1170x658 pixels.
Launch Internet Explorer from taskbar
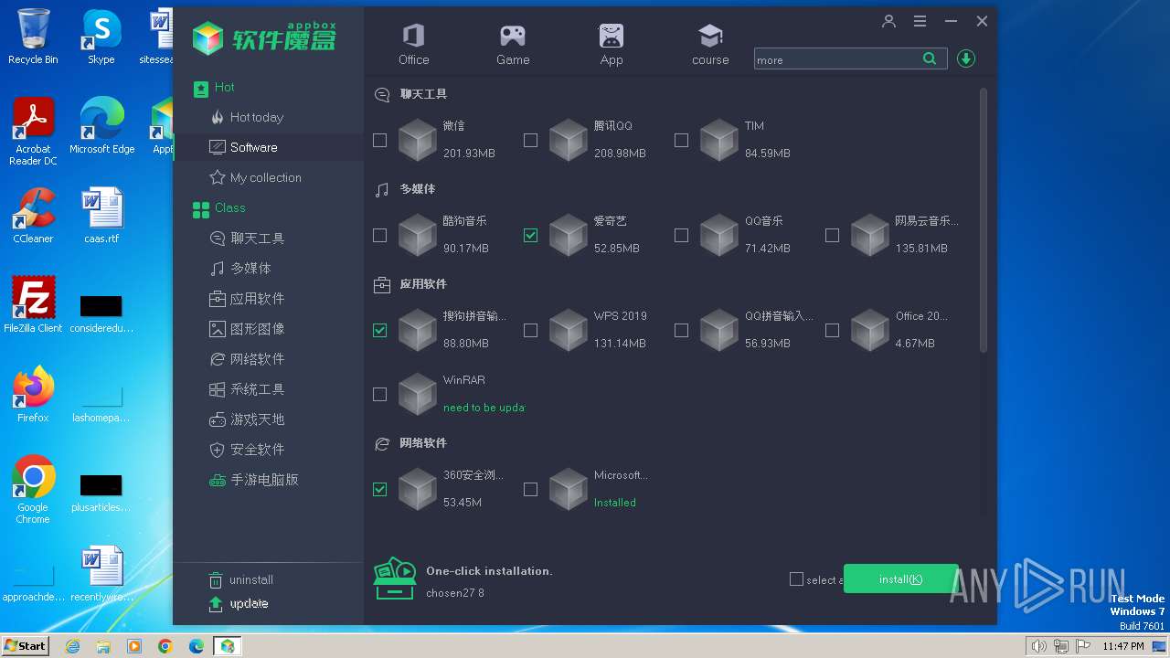[x=72, y=646]
